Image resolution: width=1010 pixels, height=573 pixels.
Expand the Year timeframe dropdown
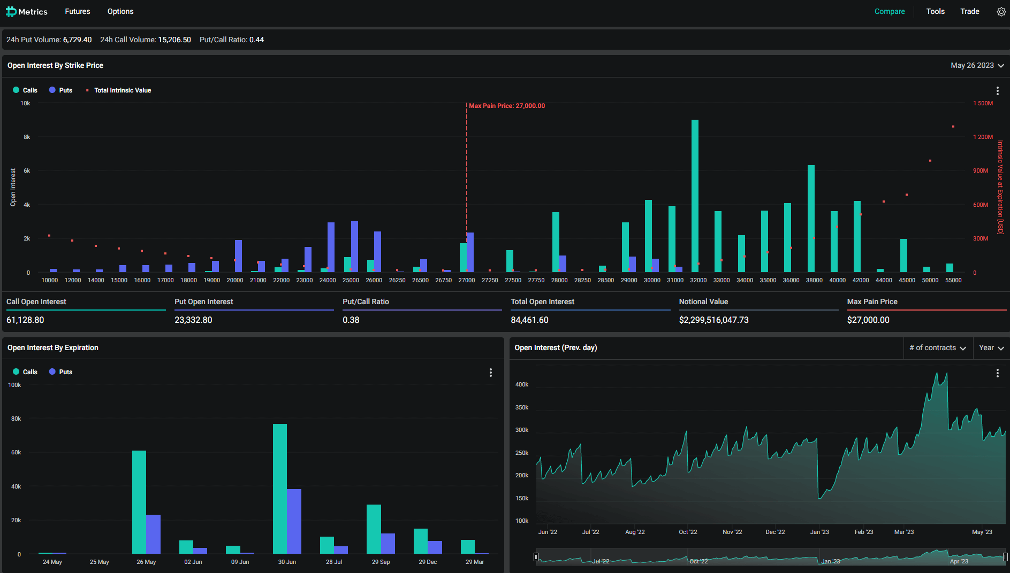(991, 348)
